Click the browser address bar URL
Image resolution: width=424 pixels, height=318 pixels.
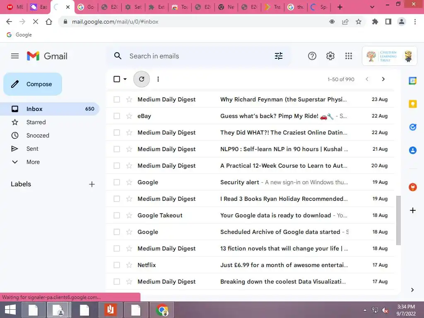click(x=115, y=22)
